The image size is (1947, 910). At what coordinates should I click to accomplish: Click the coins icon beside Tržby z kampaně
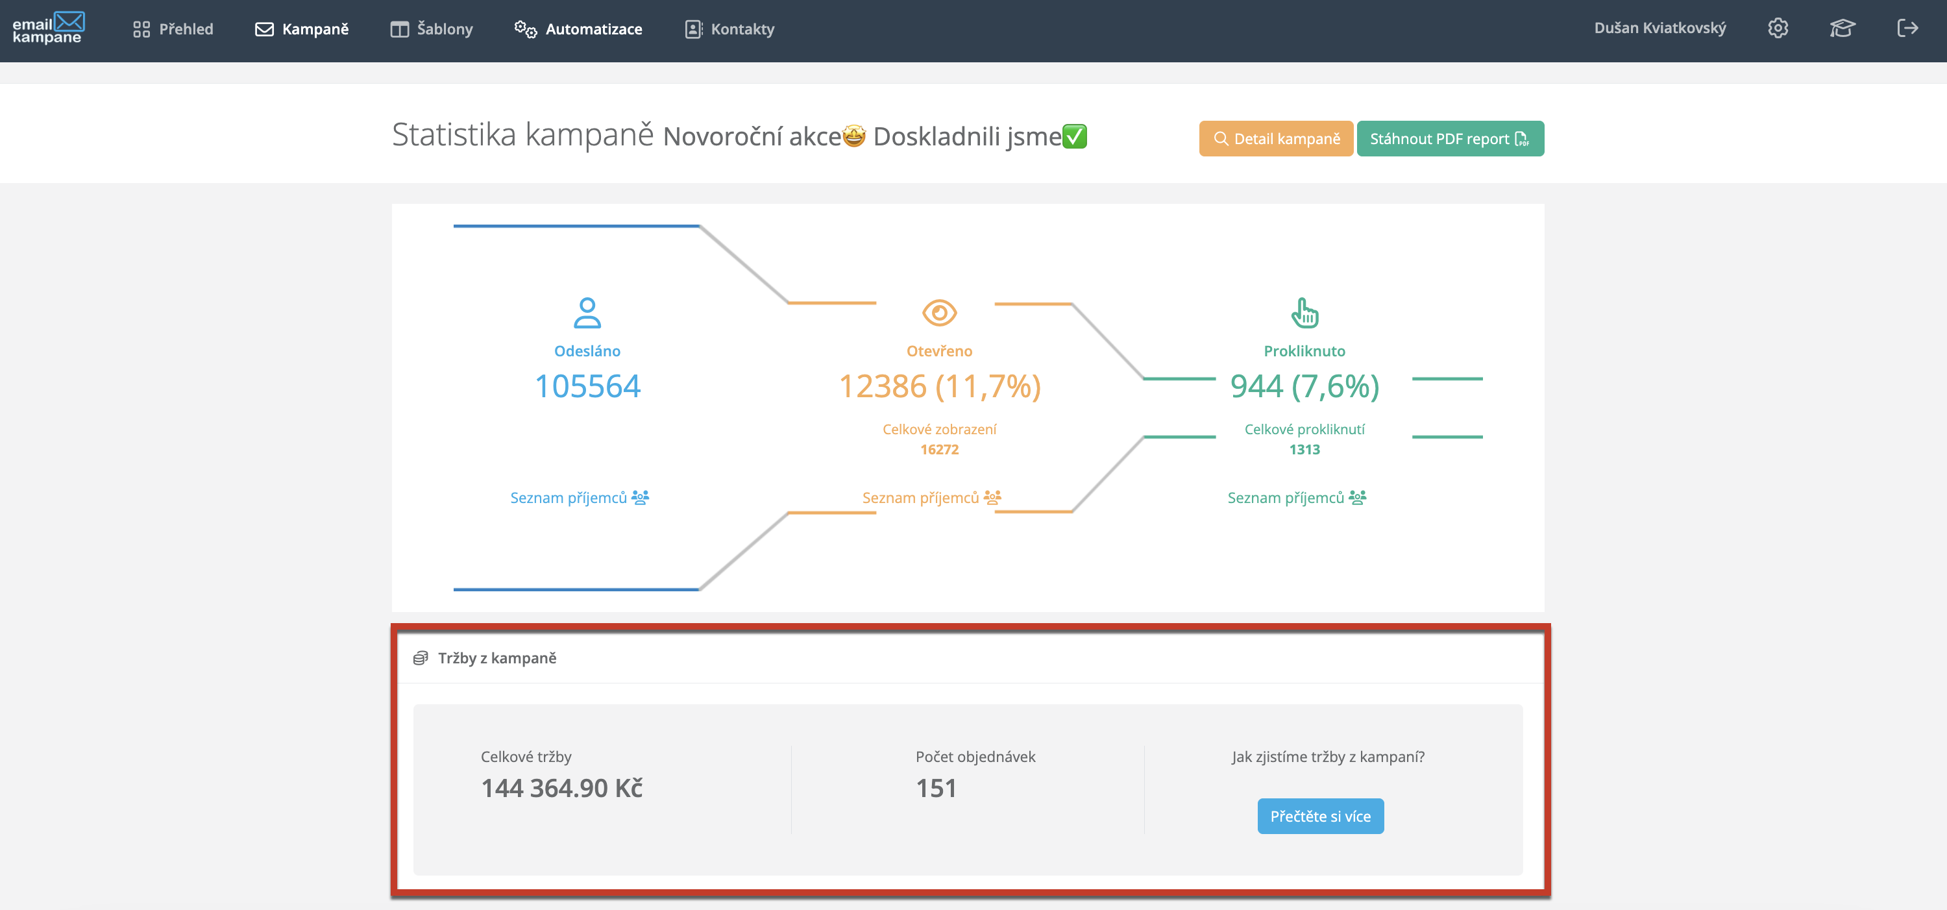click(x=421, y=658)
